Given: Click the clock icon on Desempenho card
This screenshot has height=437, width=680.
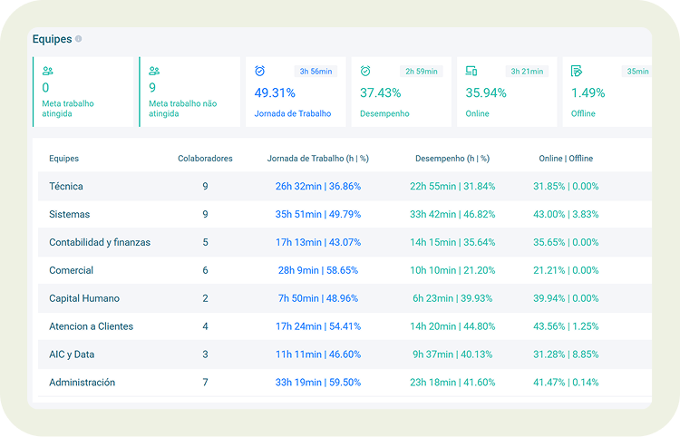Looking at the screenshot, I should pos(365,71).
